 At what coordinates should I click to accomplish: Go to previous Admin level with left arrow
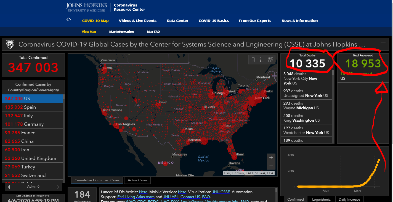[x=9, y=187]
